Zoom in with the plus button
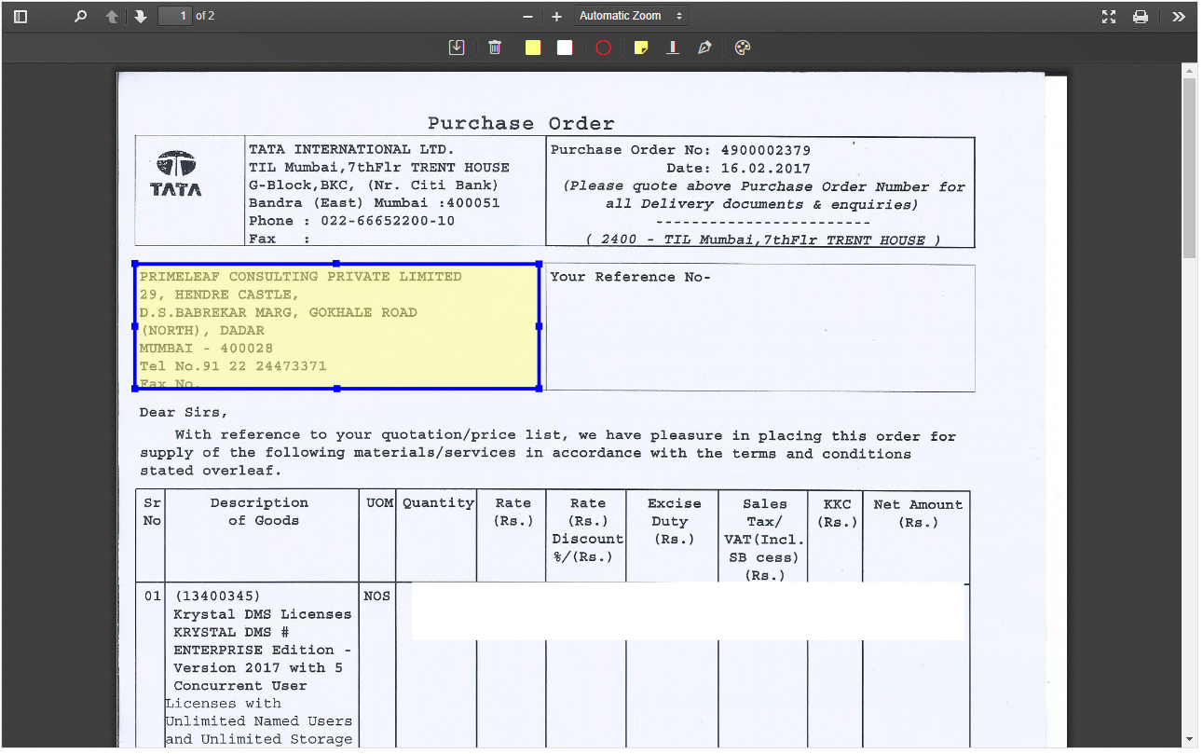Viewport: 1203px width, 754px height. (556, 17)
